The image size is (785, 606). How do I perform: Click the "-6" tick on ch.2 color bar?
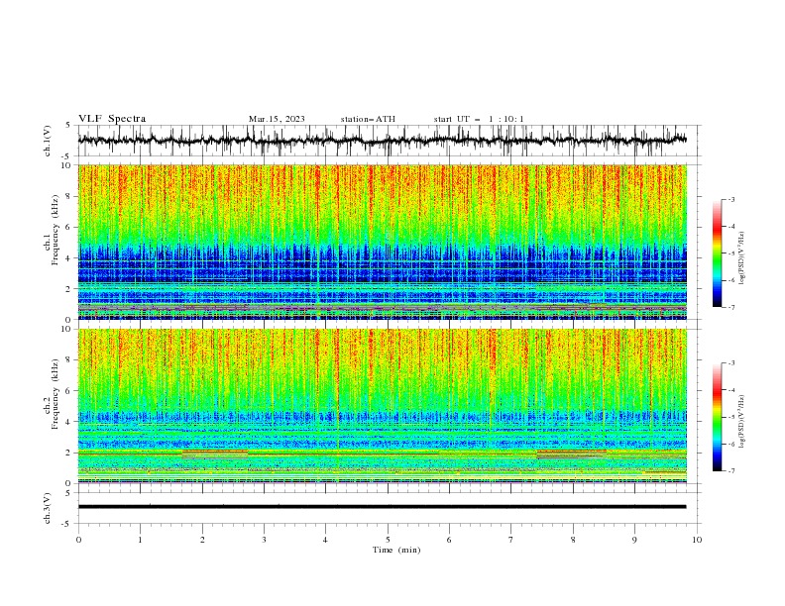pos(731,444)
